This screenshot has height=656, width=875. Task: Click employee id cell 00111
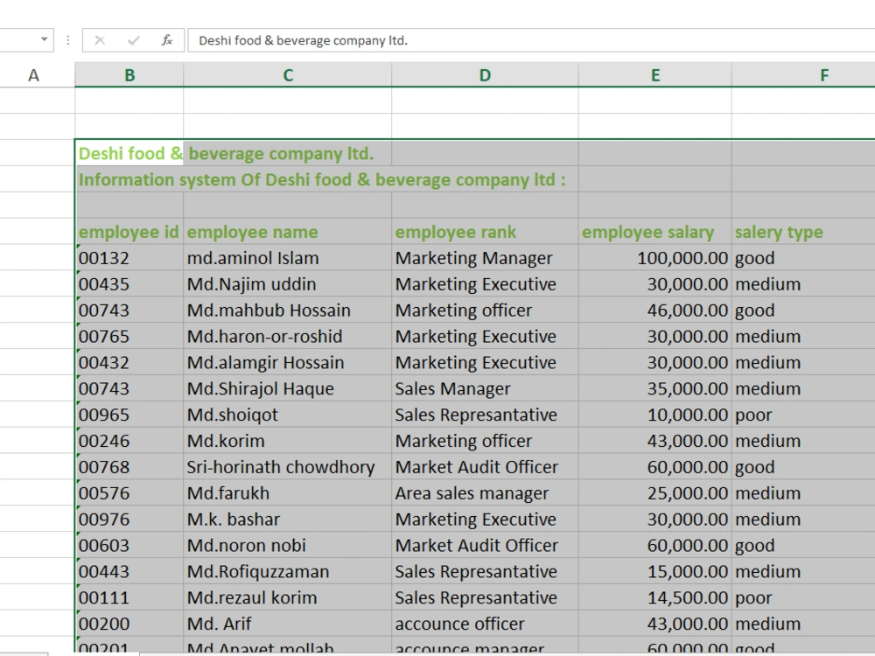pos(129,597)
